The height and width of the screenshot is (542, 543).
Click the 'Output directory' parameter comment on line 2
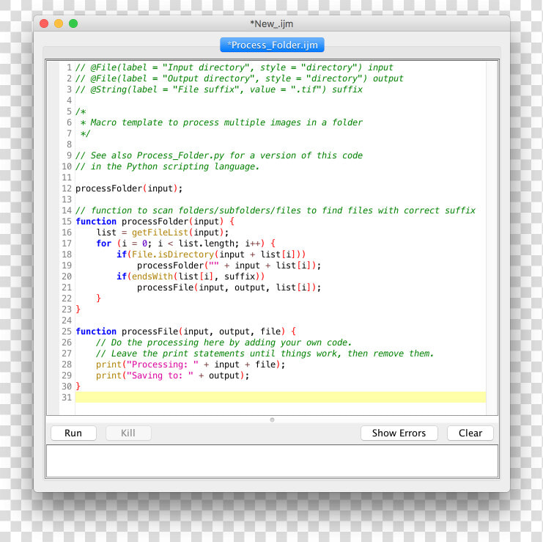(x=240, y=78)
